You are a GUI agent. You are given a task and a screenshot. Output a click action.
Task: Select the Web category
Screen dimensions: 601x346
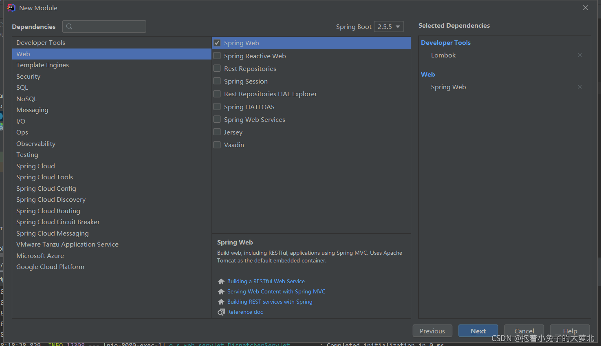[x=112, y=54]
